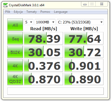
Task: Open the drive selector showing C: 23%
Action: 80,22
